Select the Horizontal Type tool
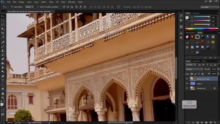This screenshot has width=220, height=124. click(x=3, y=80)
